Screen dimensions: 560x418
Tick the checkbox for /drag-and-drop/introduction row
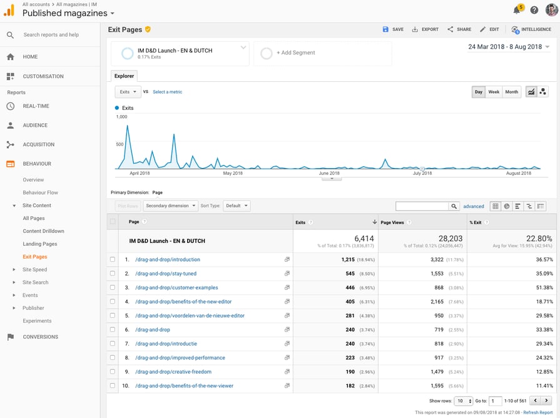[113, 259]
